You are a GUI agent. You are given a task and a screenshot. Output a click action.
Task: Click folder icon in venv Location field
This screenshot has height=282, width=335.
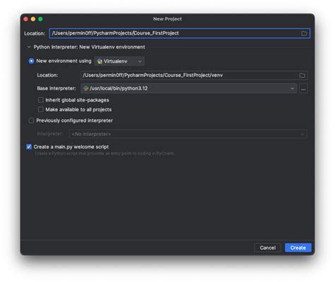click(302, 75)
